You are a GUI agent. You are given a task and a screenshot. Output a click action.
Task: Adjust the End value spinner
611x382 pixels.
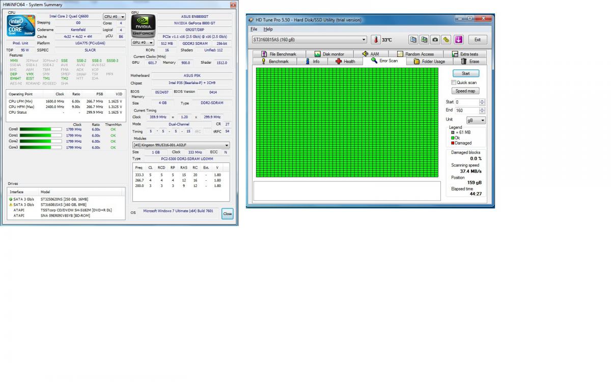[x=482, y=111]
